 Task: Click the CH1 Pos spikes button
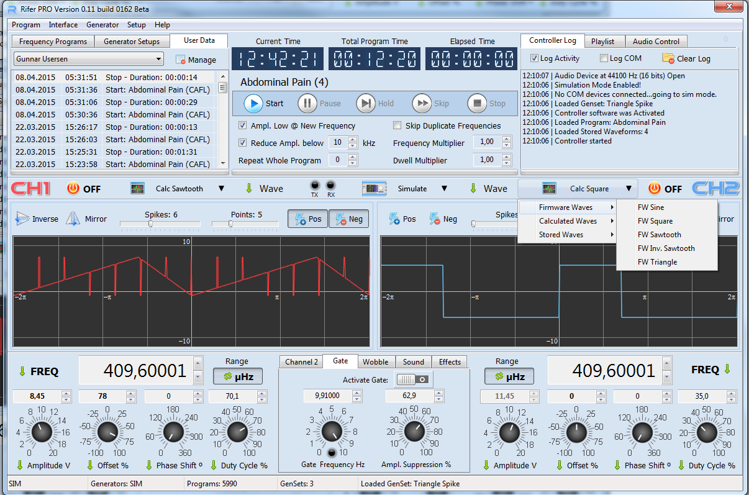coord(307,219)
